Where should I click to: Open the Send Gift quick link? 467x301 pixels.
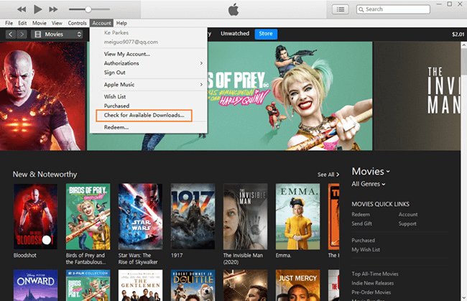[361, 223]
